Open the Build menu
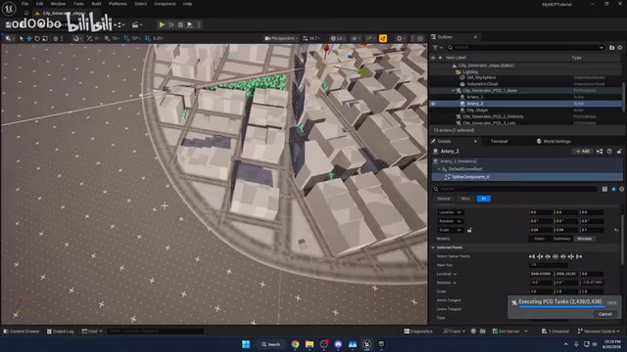627x352 pixels. (96, 4)
